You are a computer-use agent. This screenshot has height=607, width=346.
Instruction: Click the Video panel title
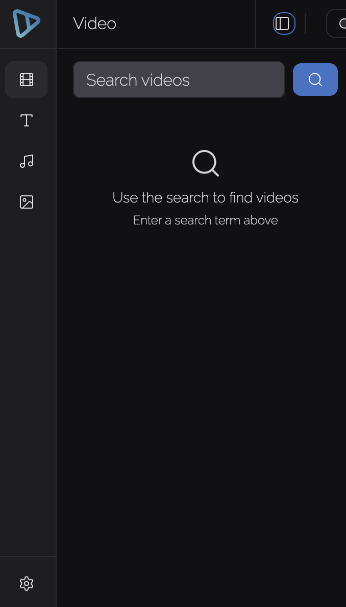tap(94, 23)
